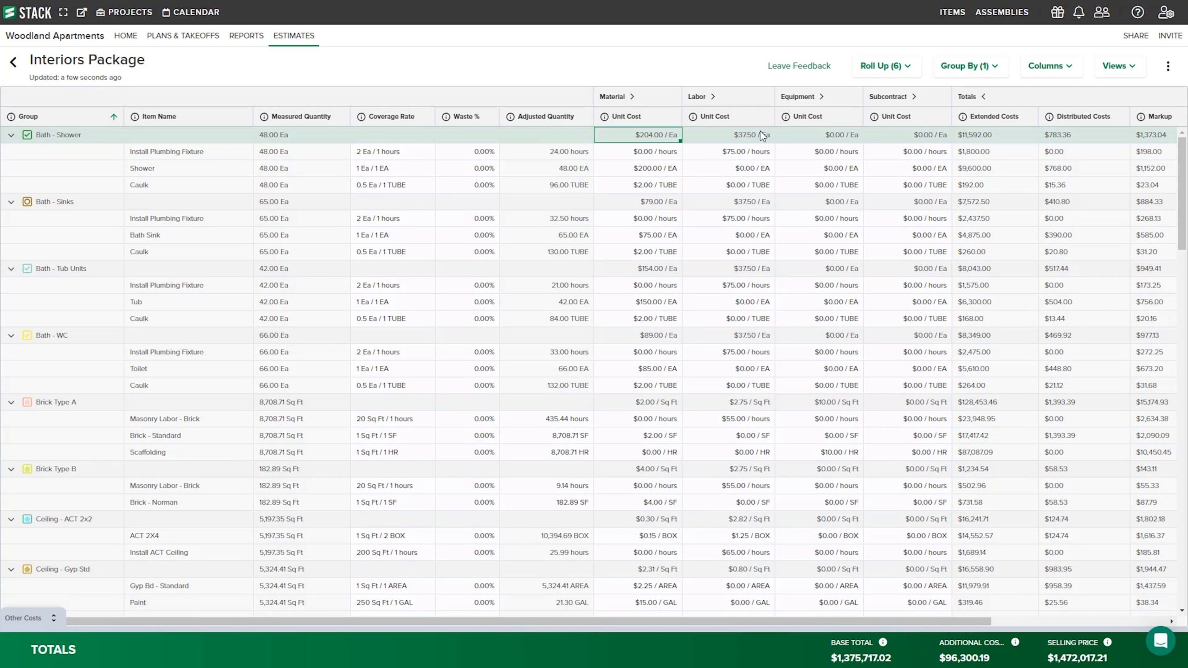Open the notifications bell
The image size is (1188, 668).
tap(1078, 12)
